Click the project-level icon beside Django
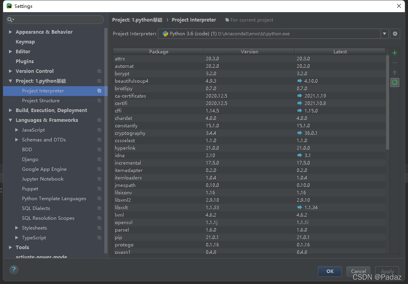Screen dimensions: 408x284 point(99,159)
